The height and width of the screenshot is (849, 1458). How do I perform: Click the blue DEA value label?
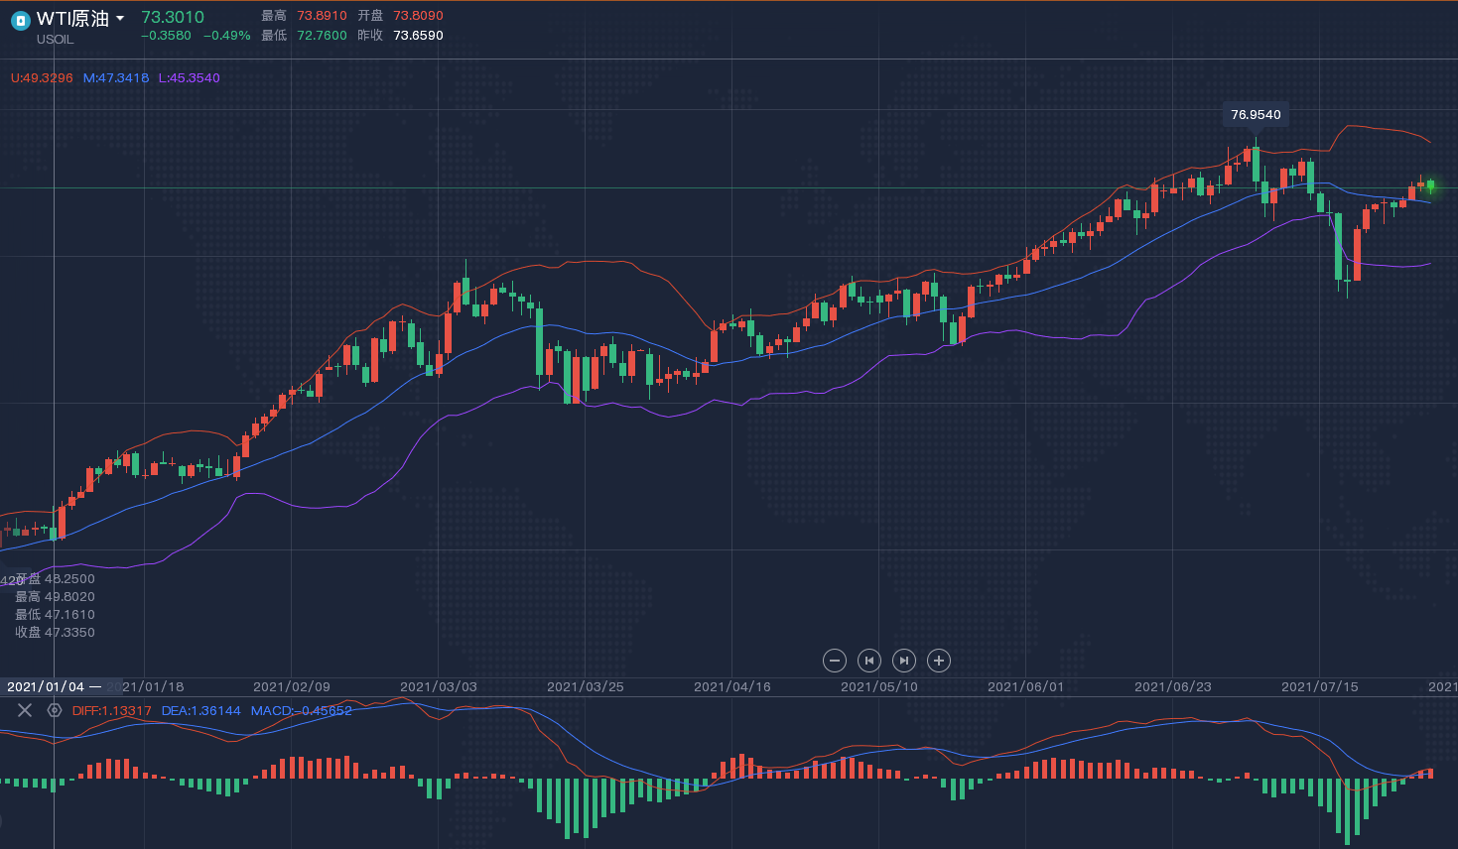point(200,711)
